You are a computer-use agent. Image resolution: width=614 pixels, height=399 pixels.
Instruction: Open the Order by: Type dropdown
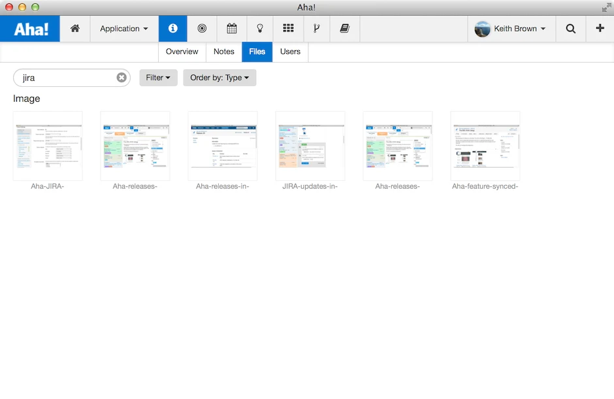click(219, 78)
